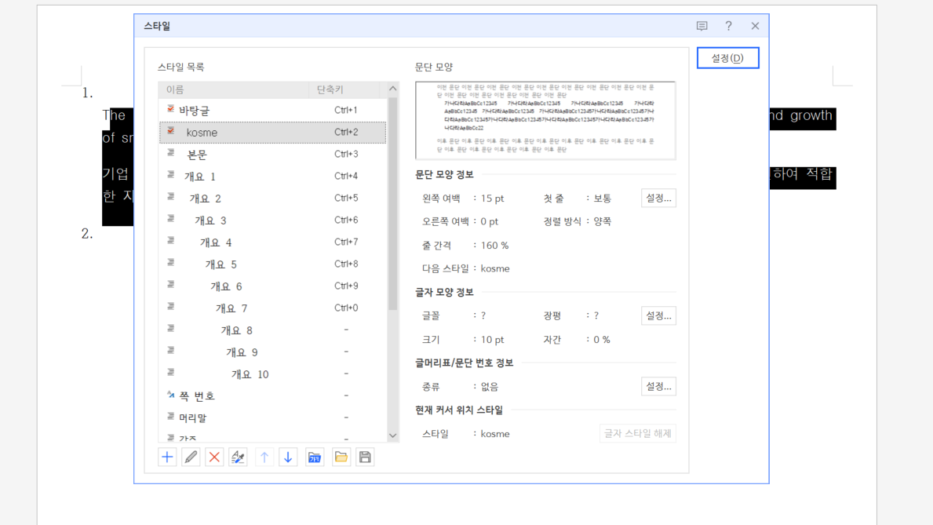Click the add new style plus icon
Screen dimensions: 933x525
tap(167, 457)
